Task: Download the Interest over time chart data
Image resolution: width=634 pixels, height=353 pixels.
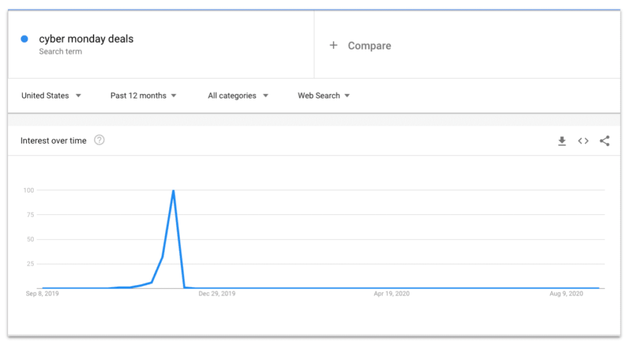Action: click(562, 141)
